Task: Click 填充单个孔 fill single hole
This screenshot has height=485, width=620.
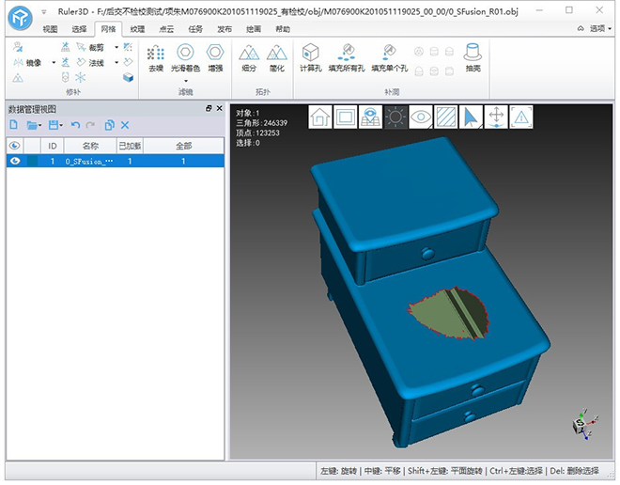Action: (389, 58)
